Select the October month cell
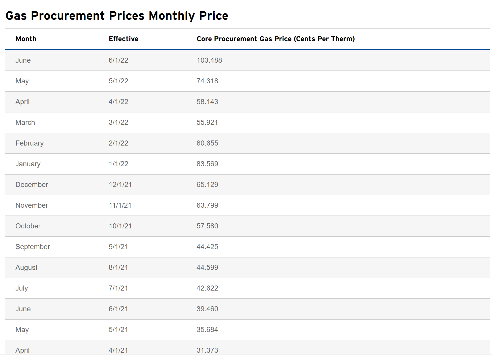Image resolution: width=492 pixels, height=357 pixels. point(28,226)
